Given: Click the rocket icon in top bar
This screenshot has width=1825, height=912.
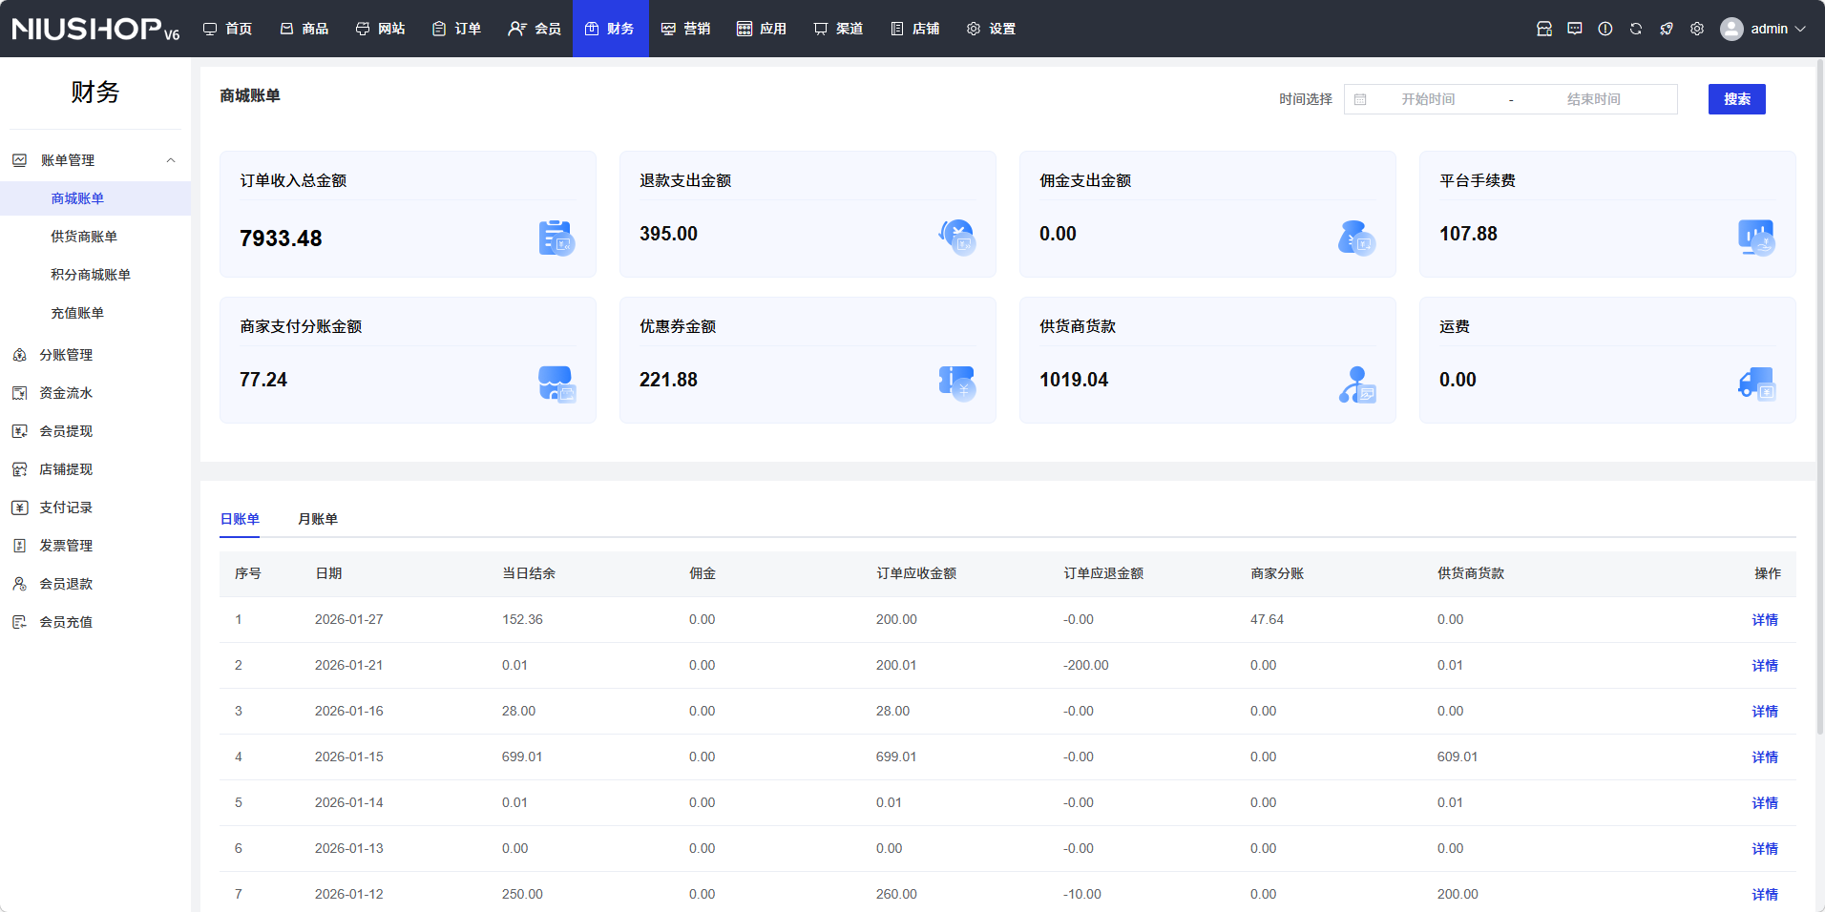Looking at the screenshot, I should (x=1667, y=29).
